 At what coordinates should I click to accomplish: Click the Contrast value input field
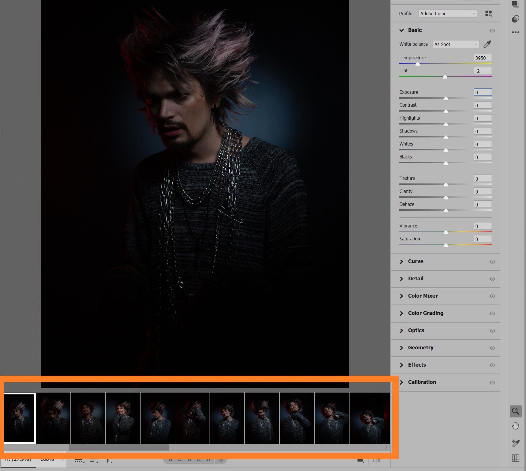(483, 105)
